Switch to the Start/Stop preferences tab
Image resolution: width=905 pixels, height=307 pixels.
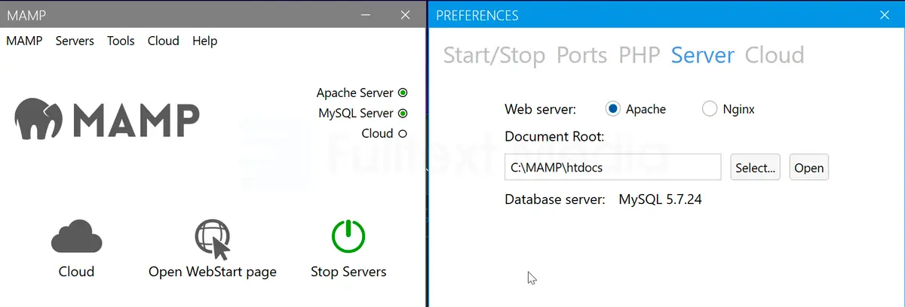(x=494, y=55)
